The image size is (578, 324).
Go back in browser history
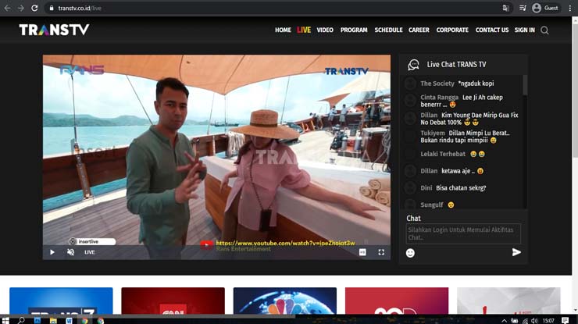[7, 8]
